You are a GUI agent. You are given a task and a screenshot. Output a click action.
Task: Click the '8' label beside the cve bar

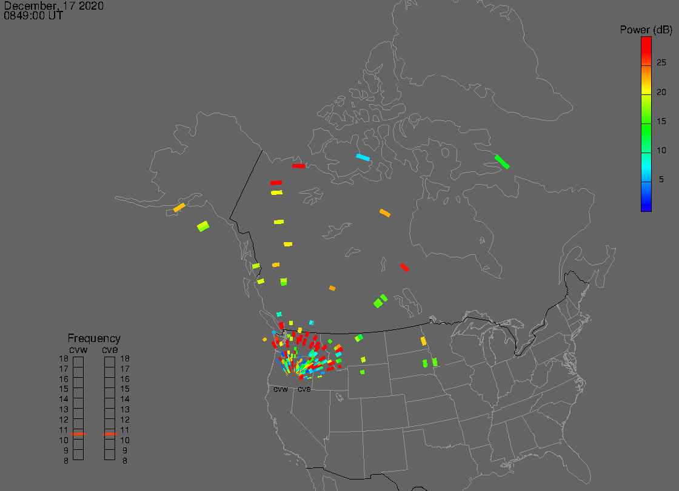pyautogui.click(x=125, y=461)
